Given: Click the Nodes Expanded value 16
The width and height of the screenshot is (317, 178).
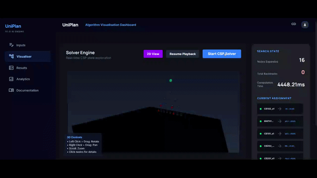Looking at the screenshot, I should point(302,60).
